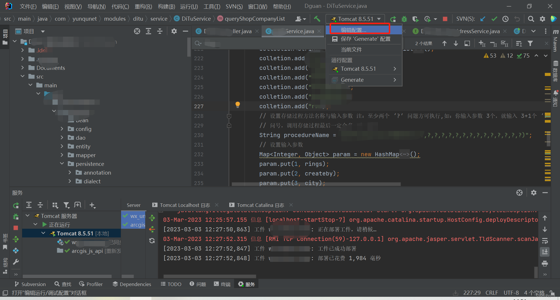Click queryShopCompanyList breadcrumb
560x300 pixels.
click(251, 19)
